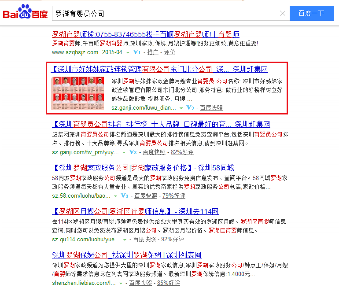Expand dropdown arrow next to www.szqbsjz.com
339x295 pixels.
click(128, 52)
